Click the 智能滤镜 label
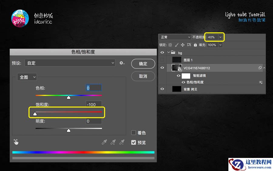Viewport: 273px width, 171px height. click(x=199, y=76)
